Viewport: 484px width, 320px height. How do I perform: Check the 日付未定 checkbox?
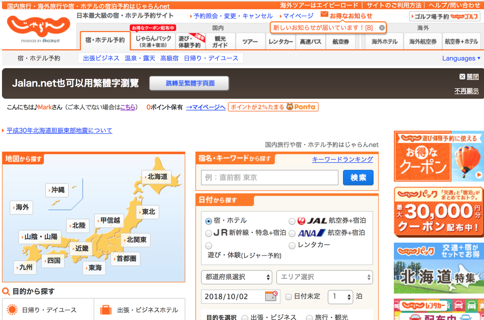tap(289, 296)
